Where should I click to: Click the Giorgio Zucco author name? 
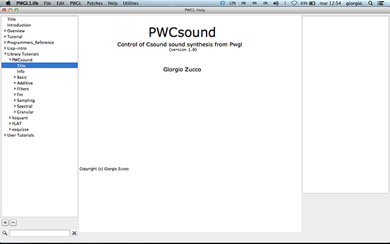point(182,70)
